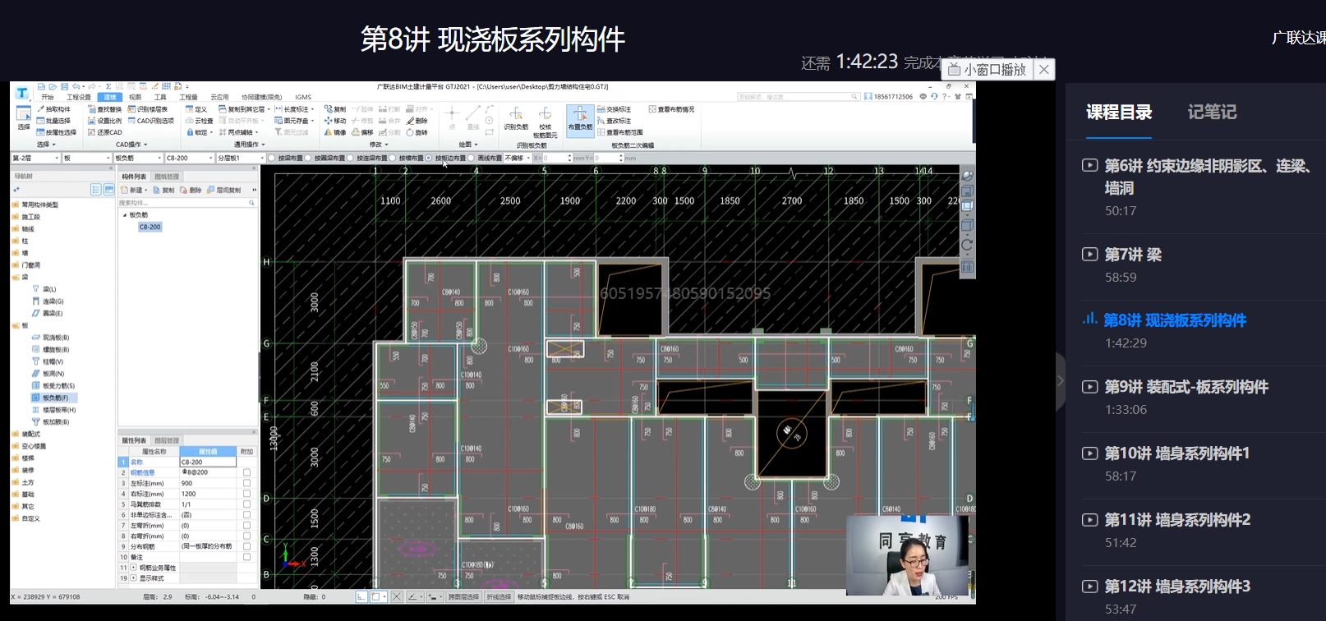Click the 复制 tool in 修改 group
Image resolution: width=1326 pixels, height=621 pixels.
[335, 109]
